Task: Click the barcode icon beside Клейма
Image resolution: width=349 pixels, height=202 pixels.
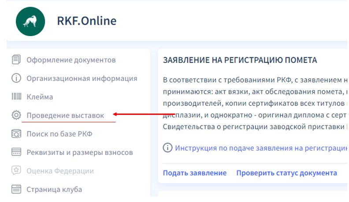Action: click(16, 97)
